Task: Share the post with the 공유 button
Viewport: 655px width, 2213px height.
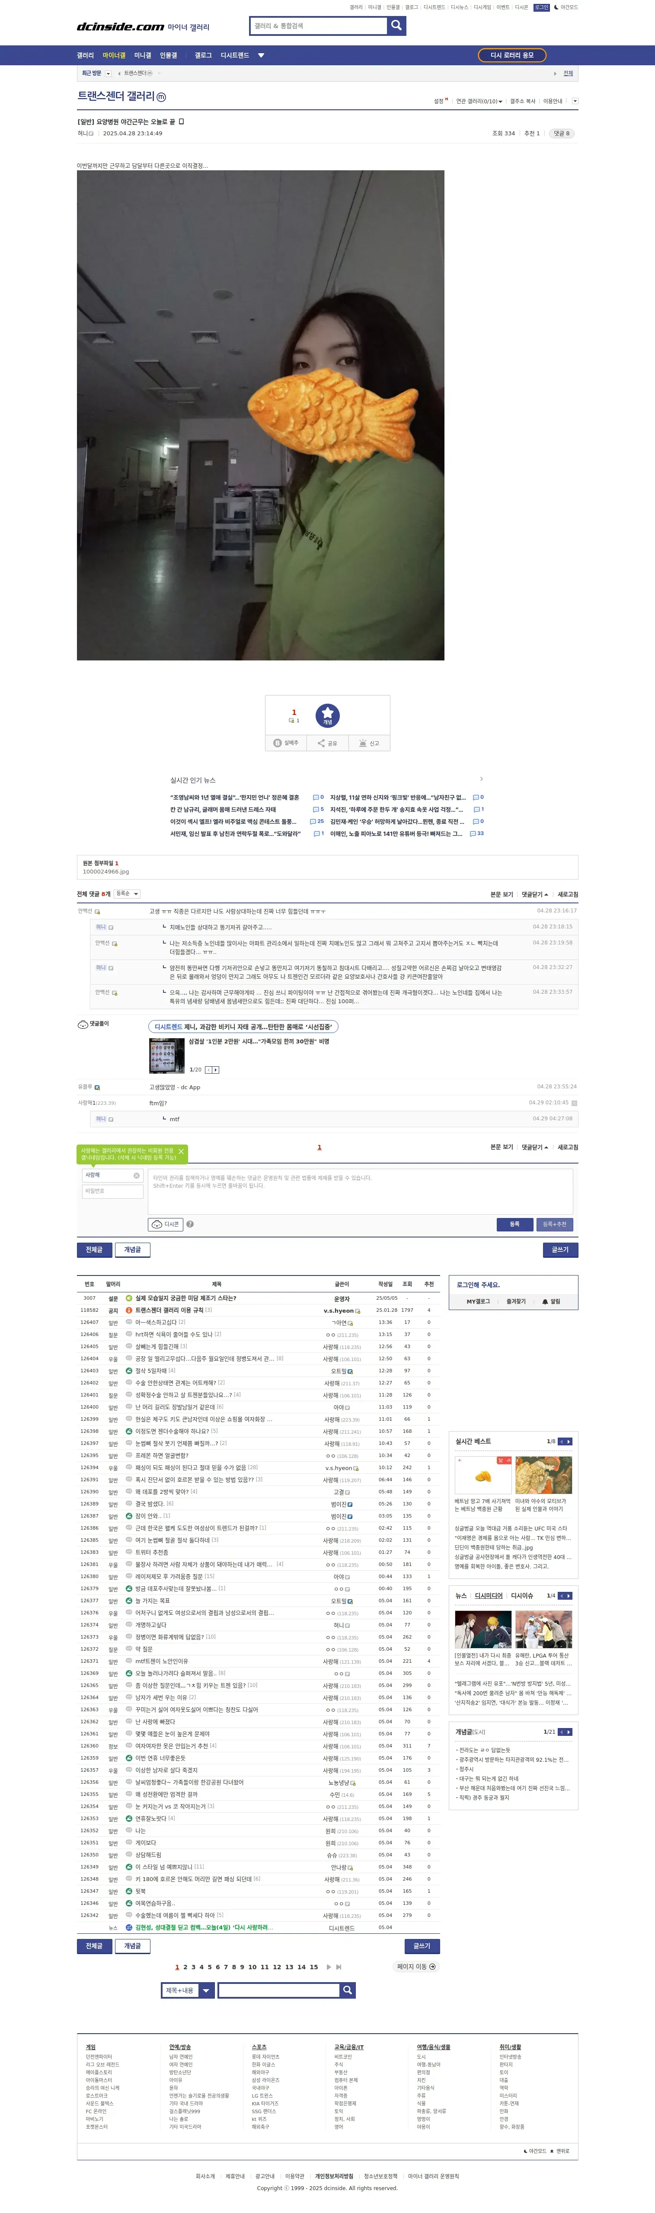Action: [328, 743]
